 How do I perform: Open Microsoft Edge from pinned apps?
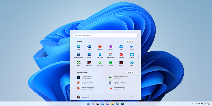(78, 47)
